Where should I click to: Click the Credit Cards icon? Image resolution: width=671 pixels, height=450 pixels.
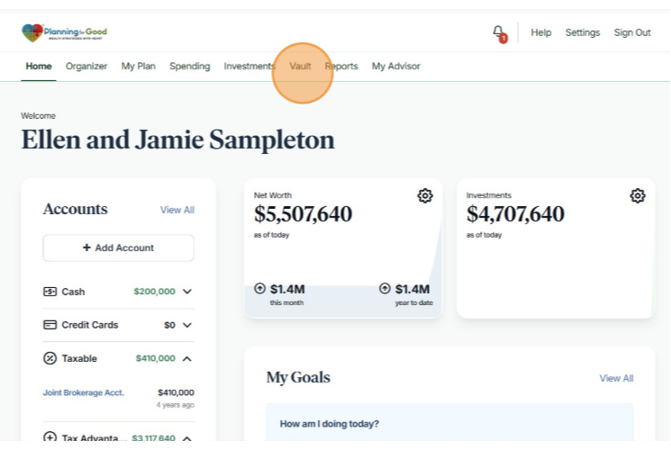pyautogui.click(x=50, y=325)
